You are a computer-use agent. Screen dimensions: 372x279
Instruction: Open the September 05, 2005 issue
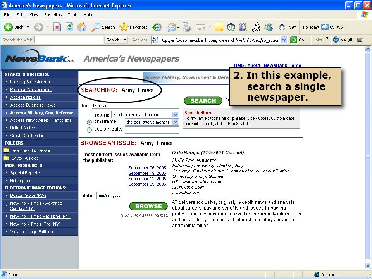click(147, 184)
